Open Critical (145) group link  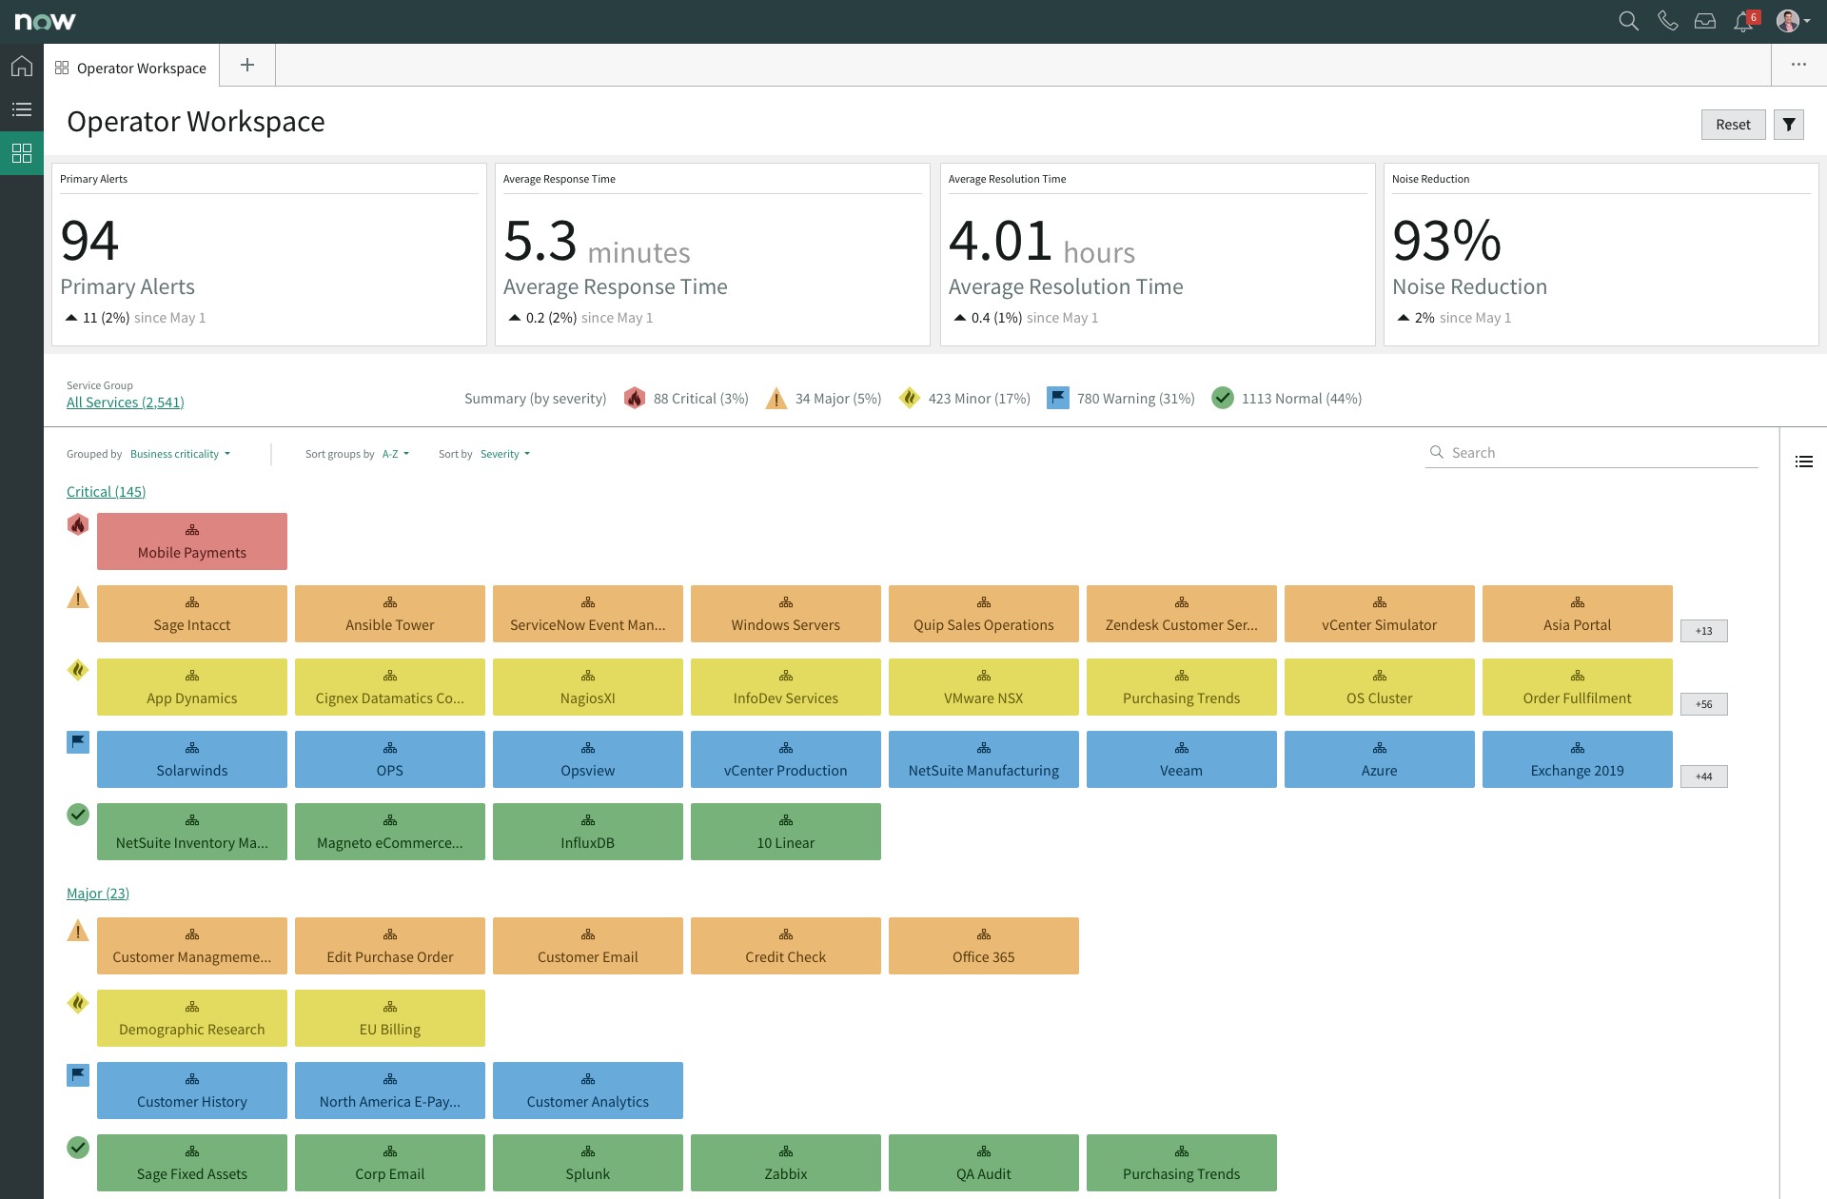coord(106,491)
